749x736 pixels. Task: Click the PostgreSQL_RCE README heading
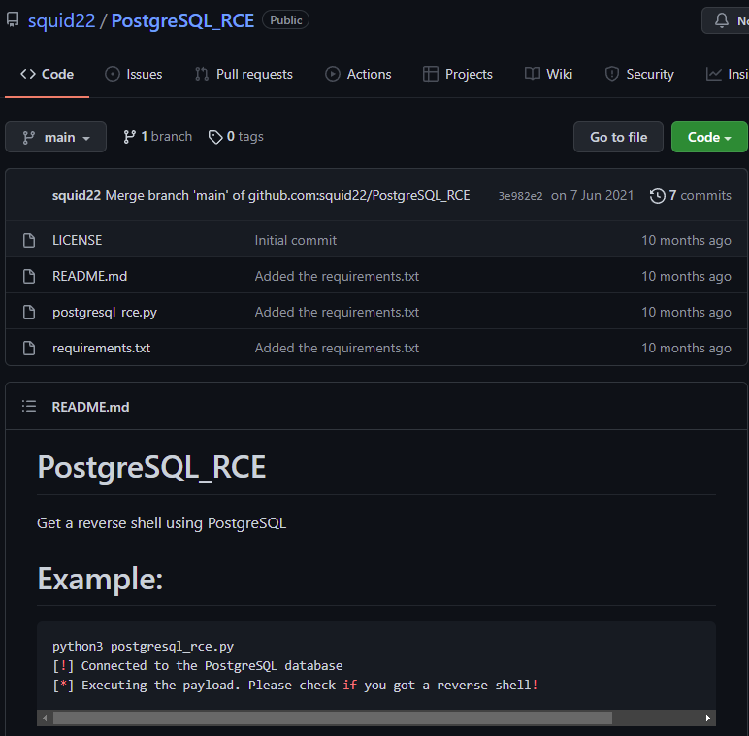click(x=151, y=467)
